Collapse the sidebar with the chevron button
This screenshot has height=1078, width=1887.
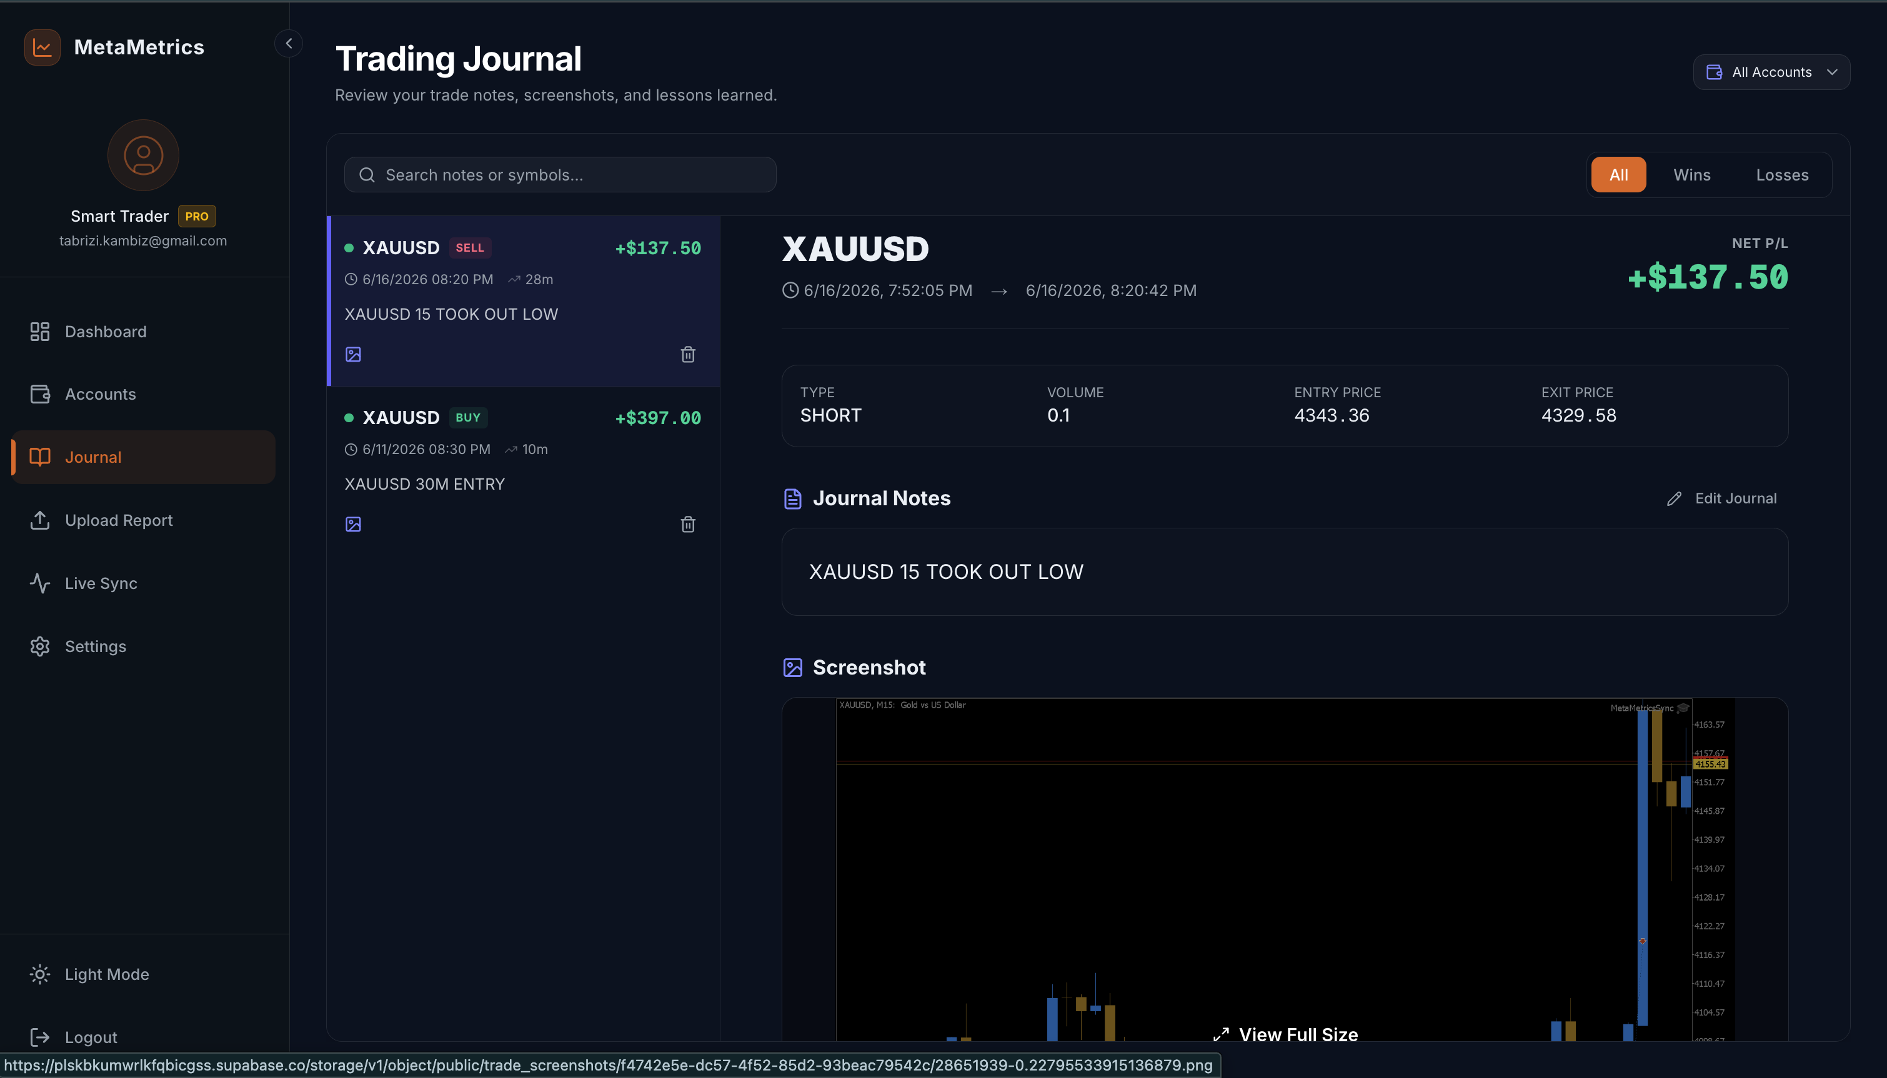tap(289, 44)
